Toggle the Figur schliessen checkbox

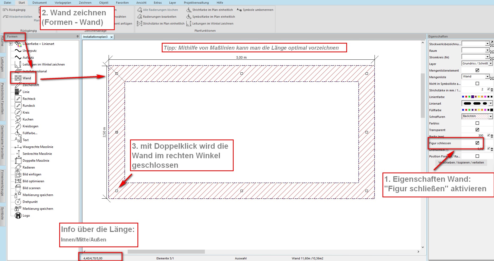coord(477,143)
